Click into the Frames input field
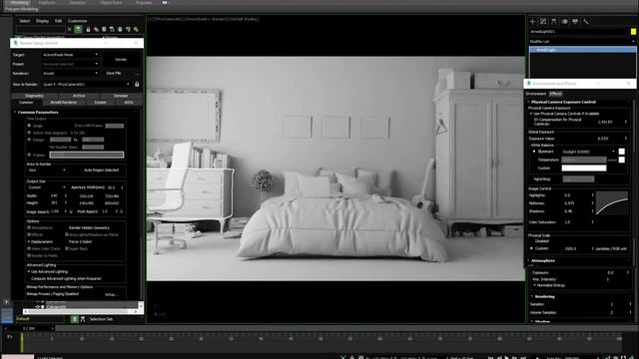Screen dimensions: 639x359 point(87,155)
